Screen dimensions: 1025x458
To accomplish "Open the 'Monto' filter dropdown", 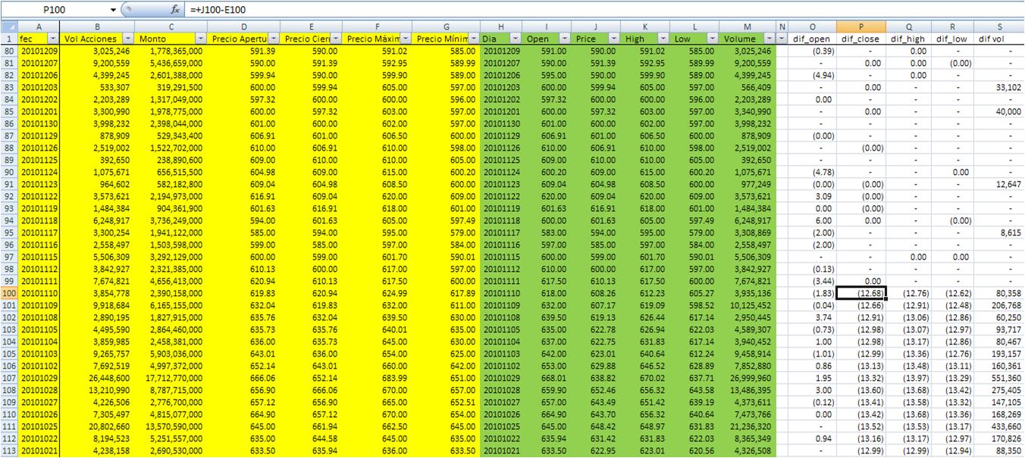I will (x=200, y=38).
